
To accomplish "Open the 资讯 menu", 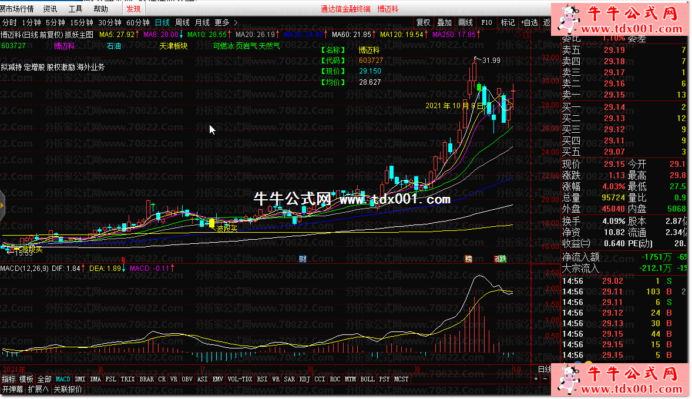I will pos(50,9).
